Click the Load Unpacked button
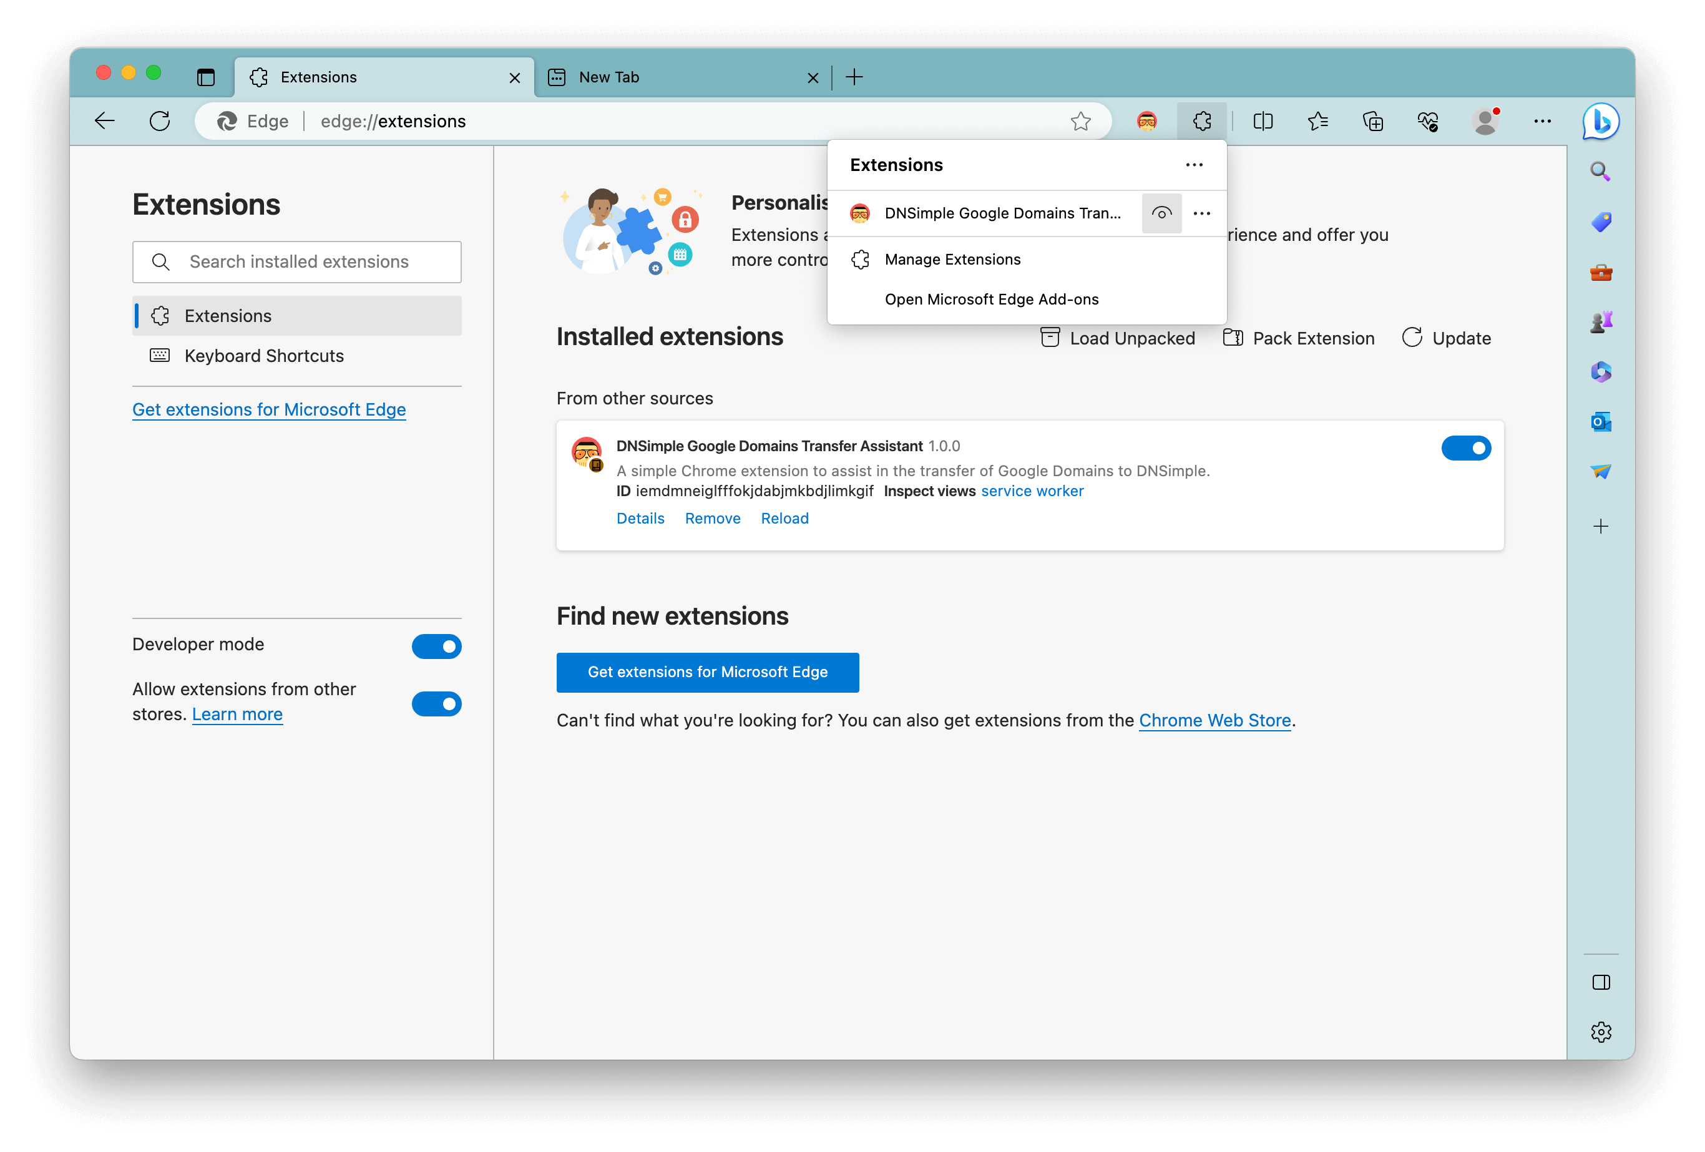 pos(1119,338)
